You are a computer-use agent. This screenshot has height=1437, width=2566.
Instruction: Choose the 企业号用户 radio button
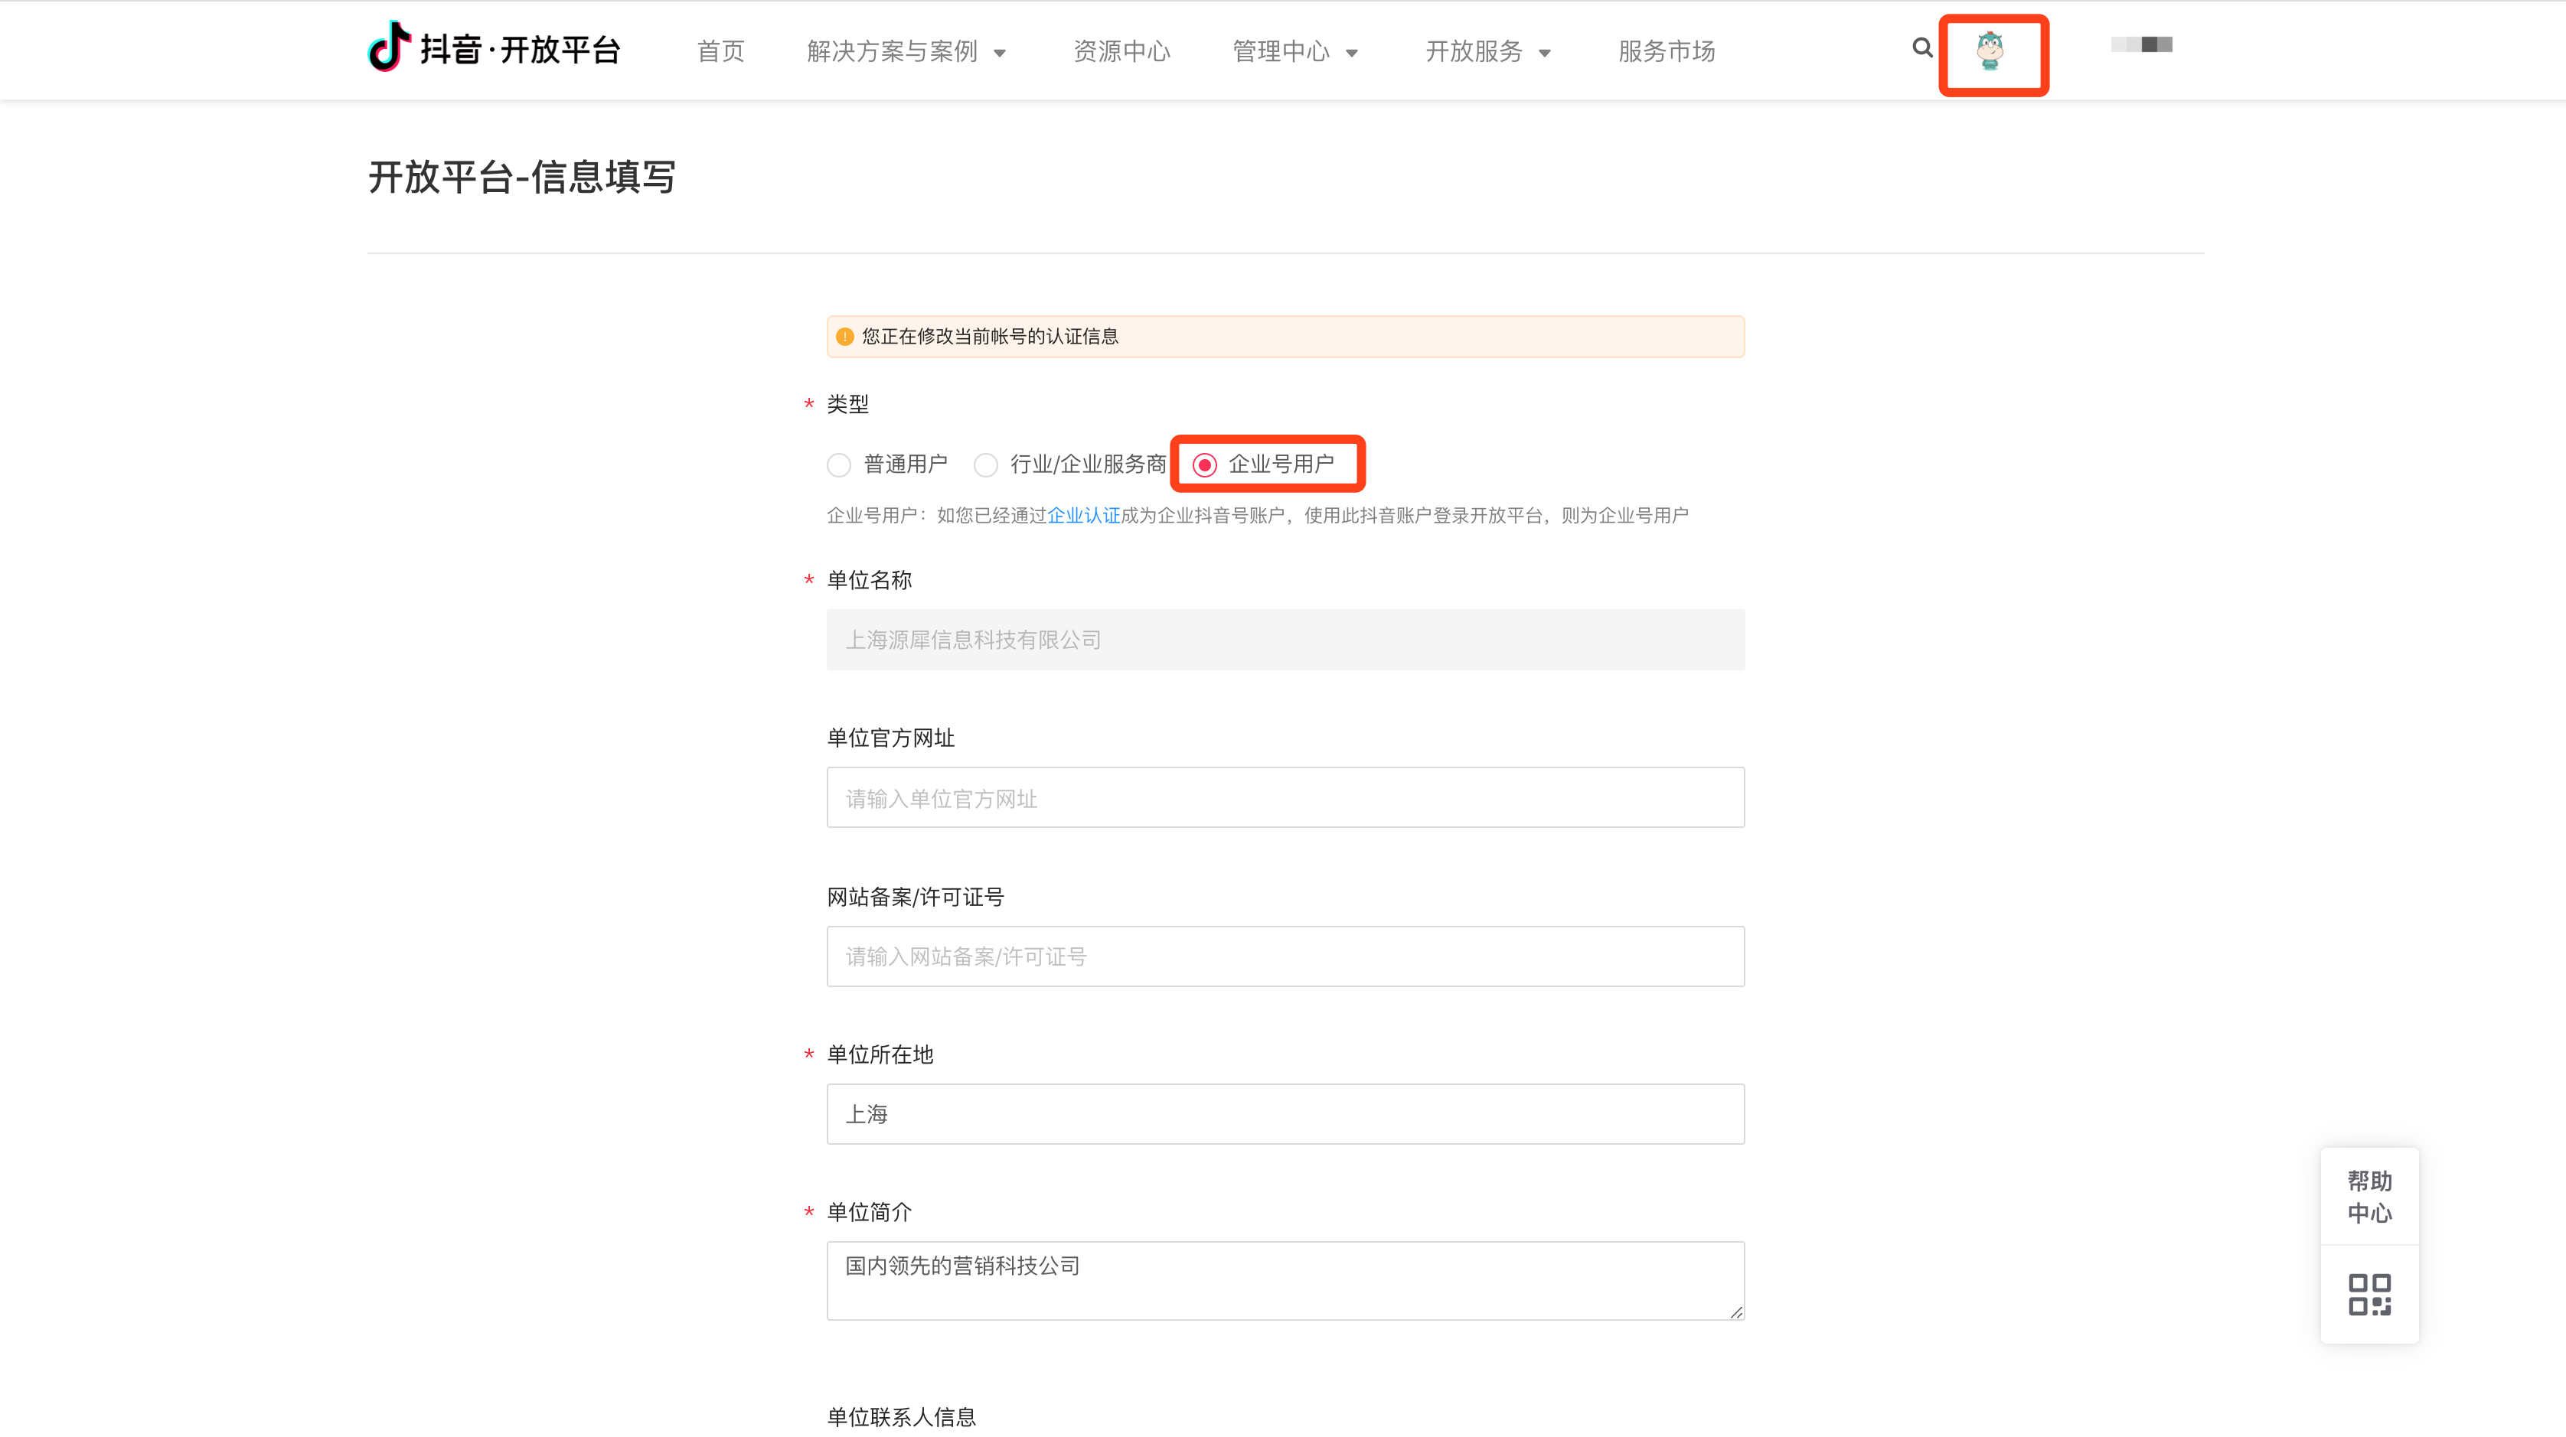1204,465
